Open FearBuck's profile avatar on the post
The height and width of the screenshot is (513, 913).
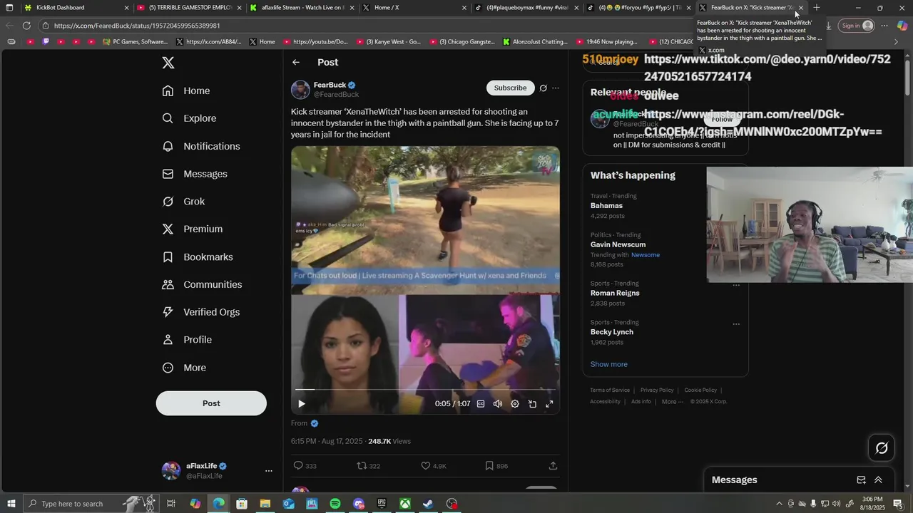[300, 90]
